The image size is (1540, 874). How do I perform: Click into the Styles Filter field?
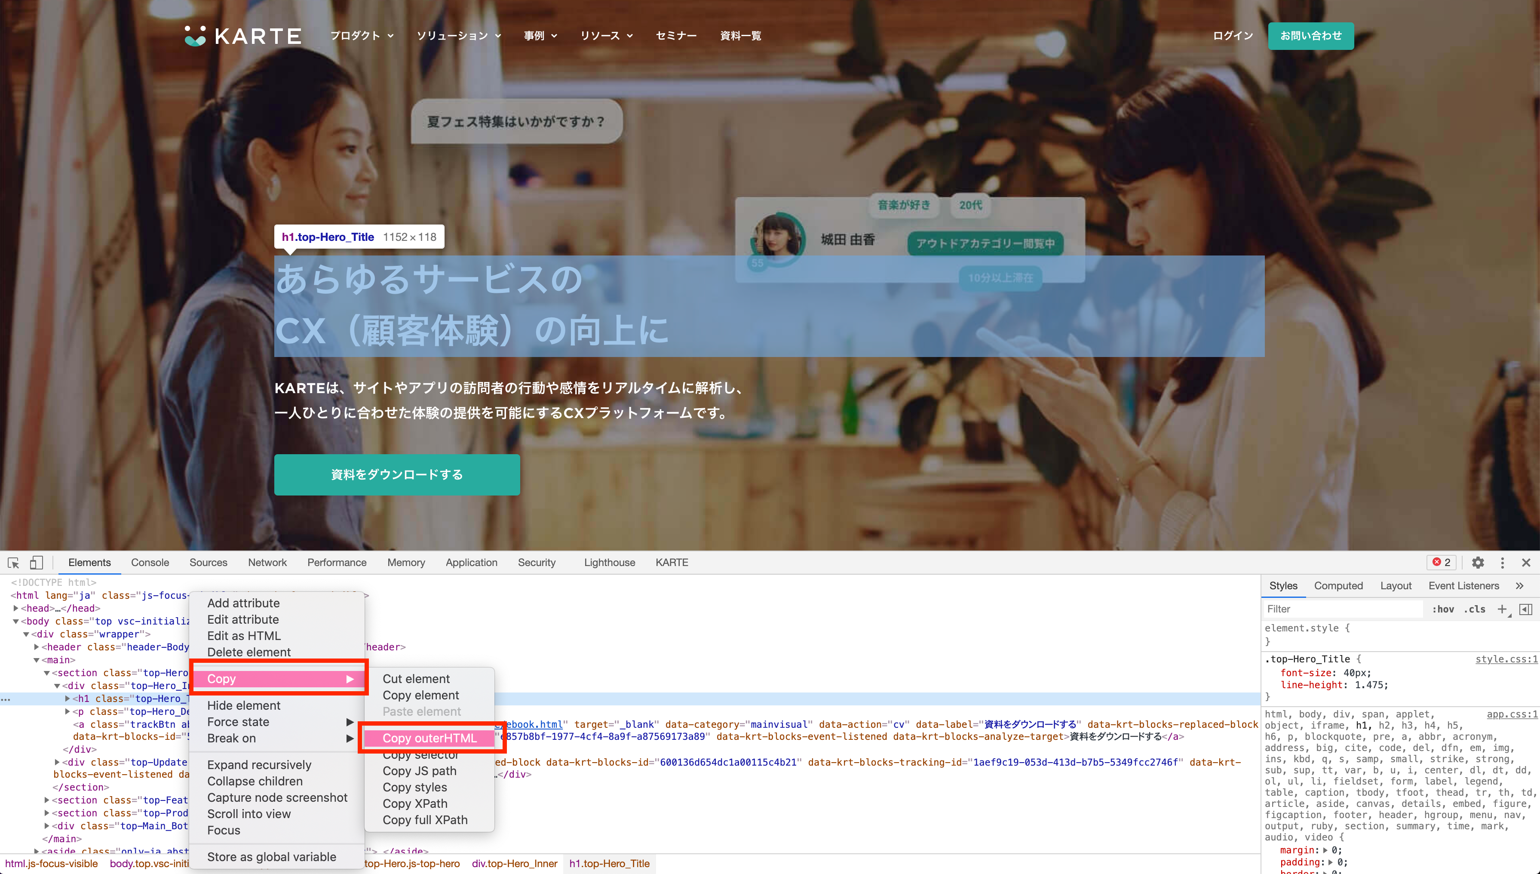[1343, 609]
